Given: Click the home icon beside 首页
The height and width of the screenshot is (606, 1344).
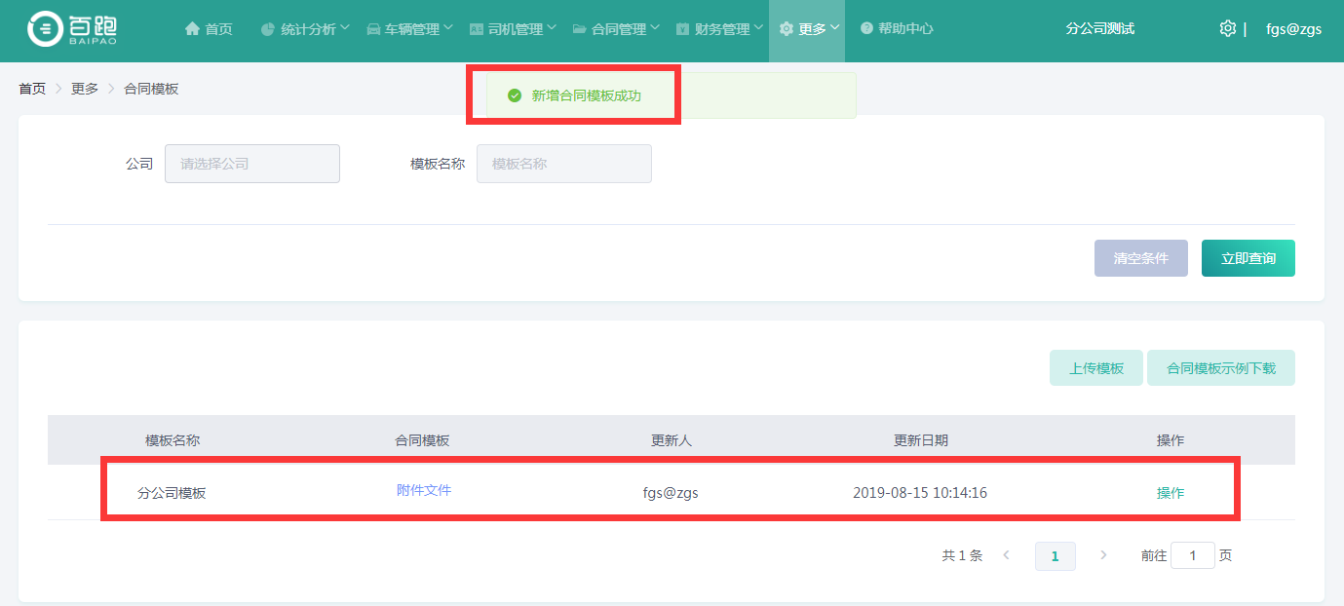Looking at the screenshot, I should 192,29.
